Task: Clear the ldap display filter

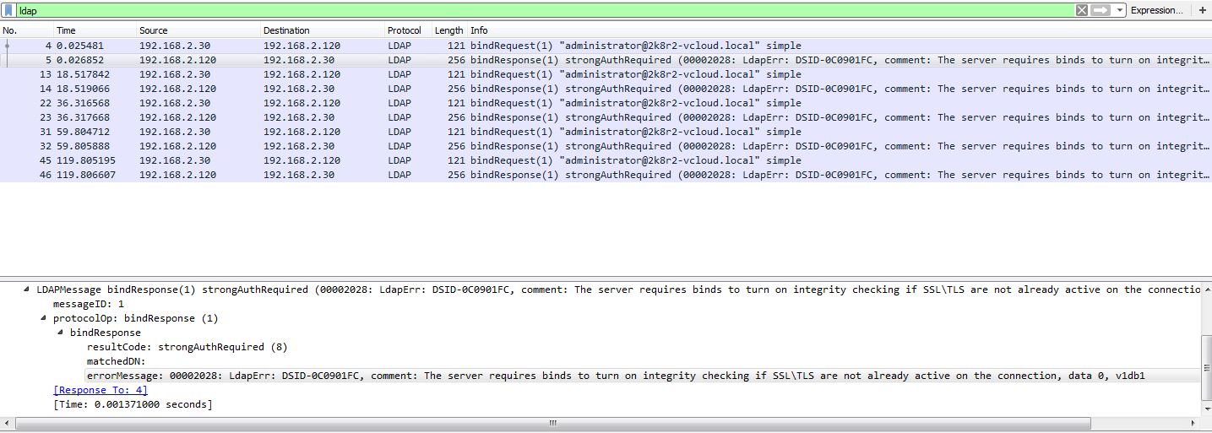Action: 1081,10
